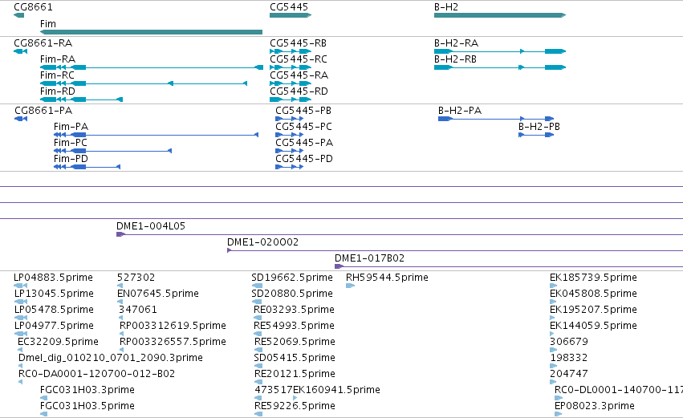The image size is (683, 418).
Task: Select the Fim-RA transcript
Action: (152, 67)
